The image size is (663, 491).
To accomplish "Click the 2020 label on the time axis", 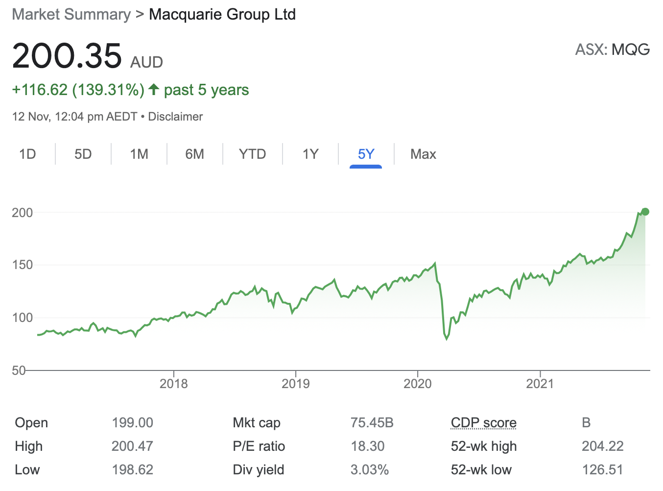I will (x=417, y=383).
